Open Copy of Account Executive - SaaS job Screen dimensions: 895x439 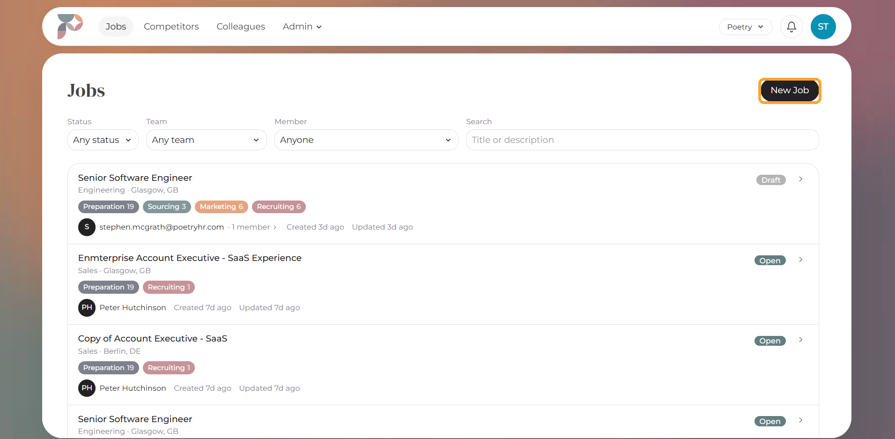tap(153, 339)
